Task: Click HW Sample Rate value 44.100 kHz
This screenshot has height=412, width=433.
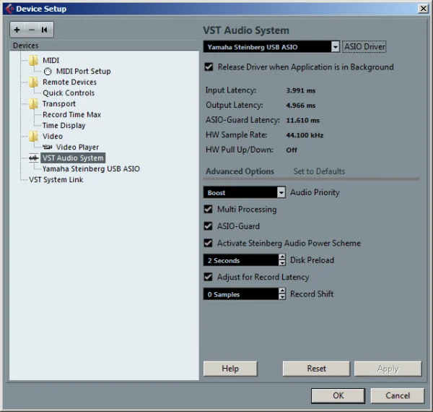Action: (x=305, y=135)
